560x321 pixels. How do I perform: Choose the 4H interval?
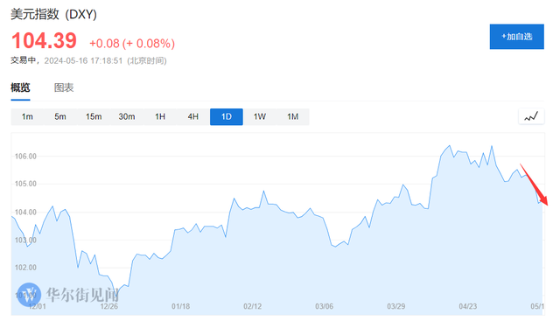pyautogui.click(x=193, y=116)
